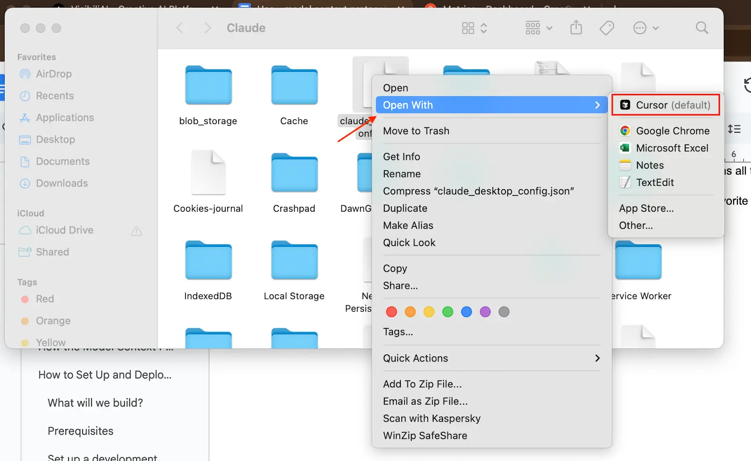Open iCloud Drive in the sidebar

(x=56, y=230)
